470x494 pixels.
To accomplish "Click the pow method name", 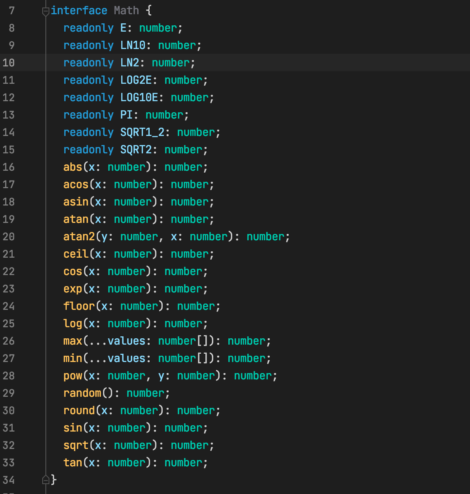I will click(x=73, y=375).
